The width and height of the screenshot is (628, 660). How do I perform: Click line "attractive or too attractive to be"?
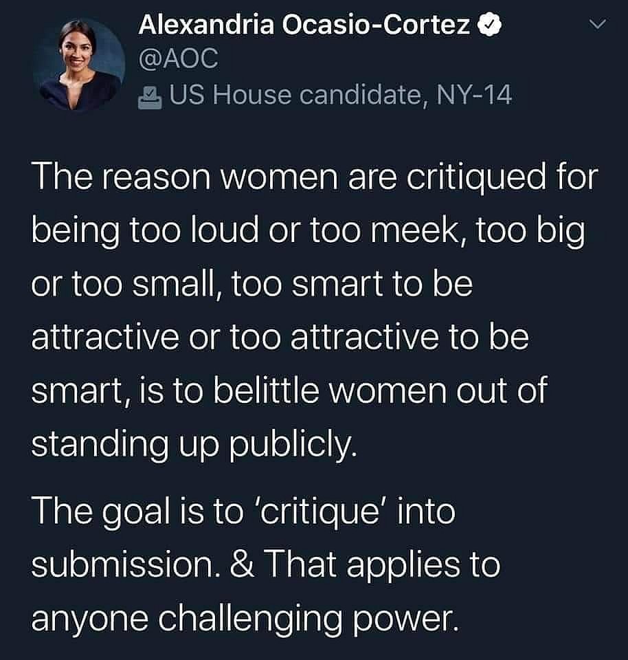point(280,338)
